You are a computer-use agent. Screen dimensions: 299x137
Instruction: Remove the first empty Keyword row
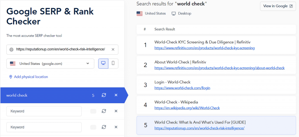coord(116,111)
